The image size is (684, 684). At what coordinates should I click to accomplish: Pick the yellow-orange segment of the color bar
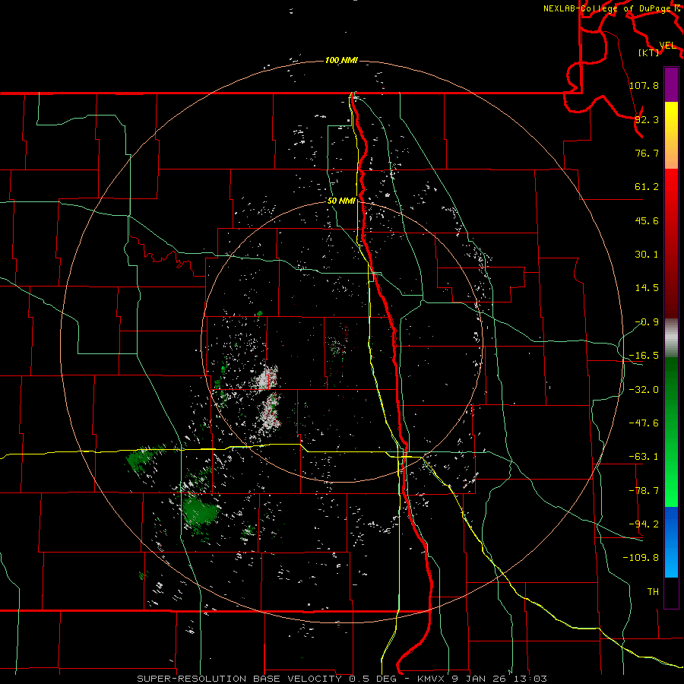[x=671, y=135]
